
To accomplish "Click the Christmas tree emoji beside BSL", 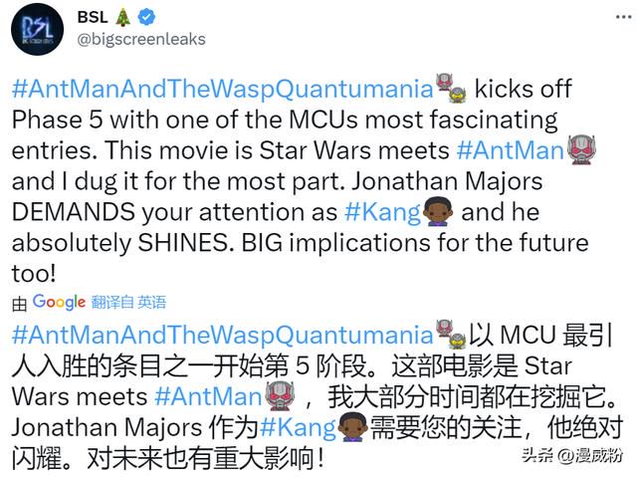I will (123, 18).
